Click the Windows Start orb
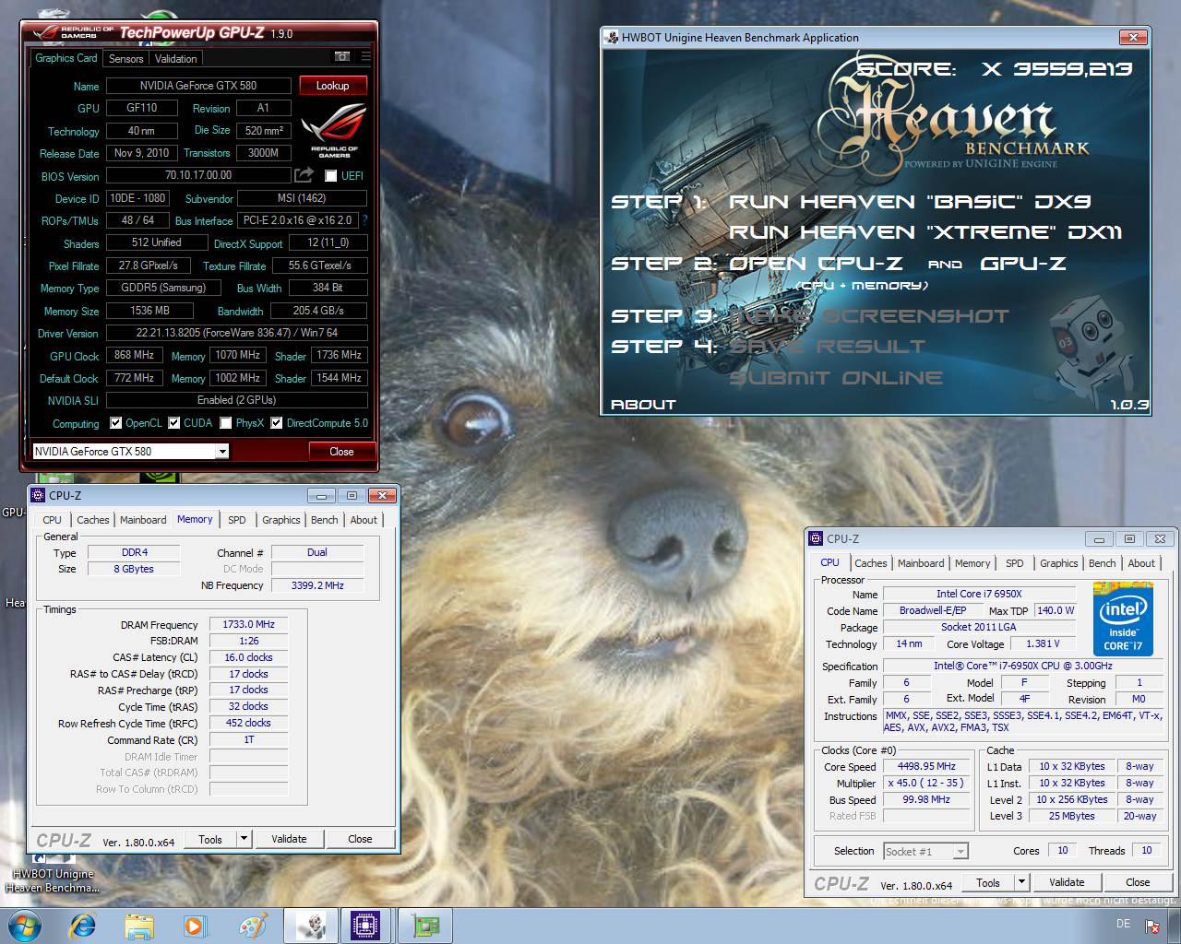Screen dimensions: 1181x944 26,925
